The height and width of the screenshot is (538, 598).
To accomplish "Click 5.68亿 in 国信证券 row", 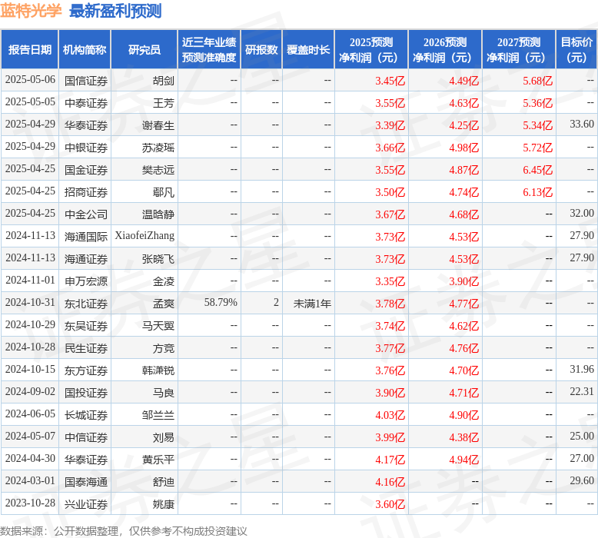I will [537, 81].
